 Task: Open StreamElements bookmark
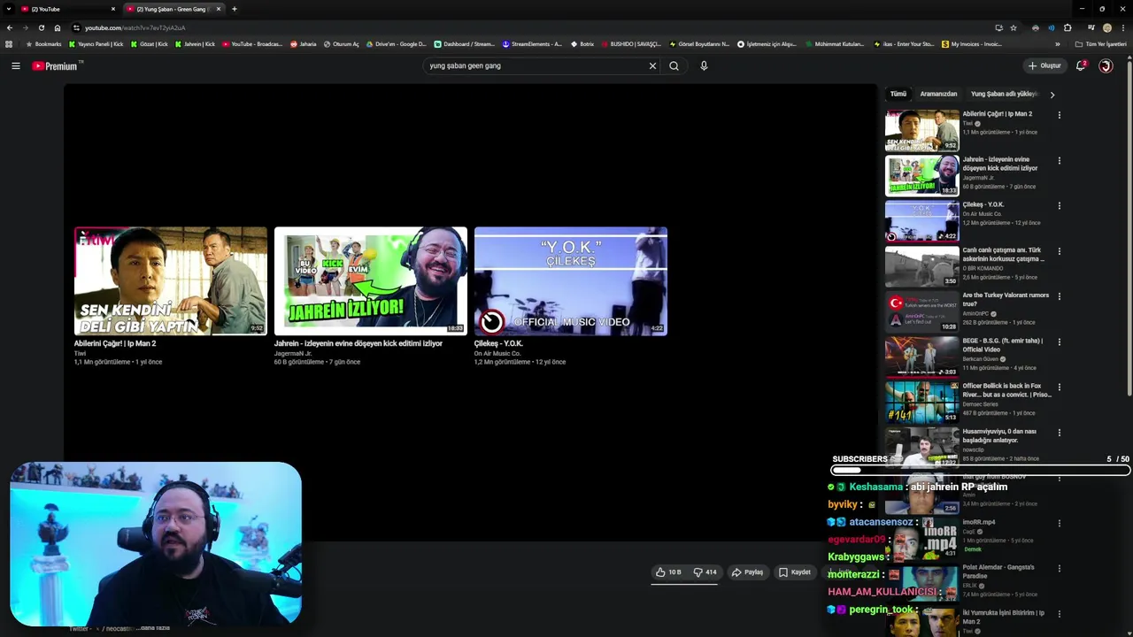(x=532, y=43)
